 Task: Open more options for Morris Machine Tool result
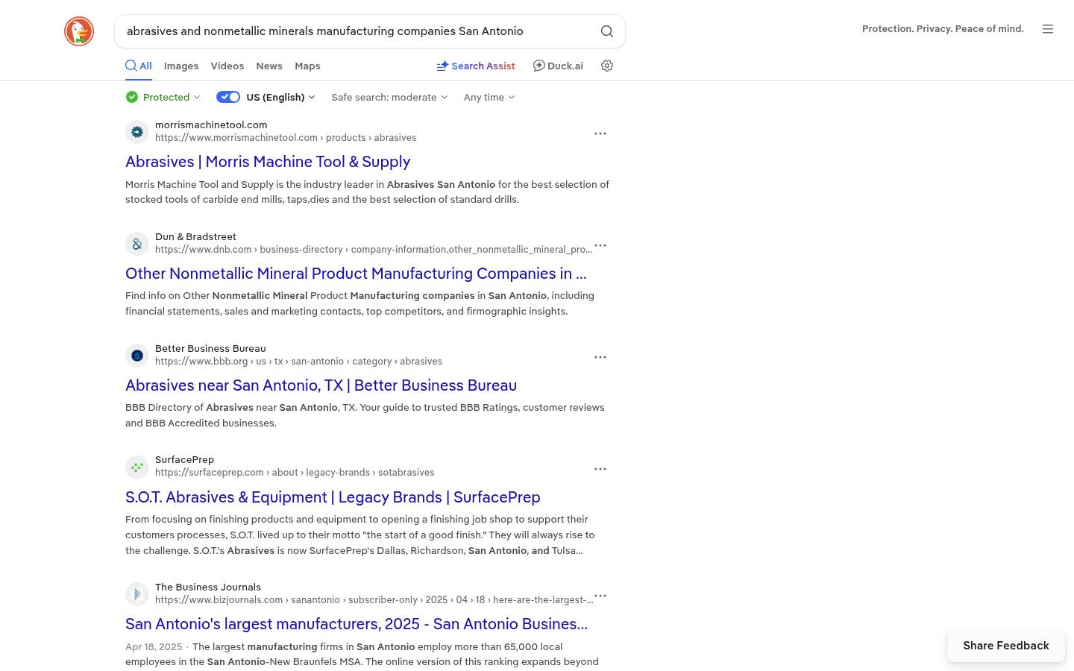pos(600,133)
